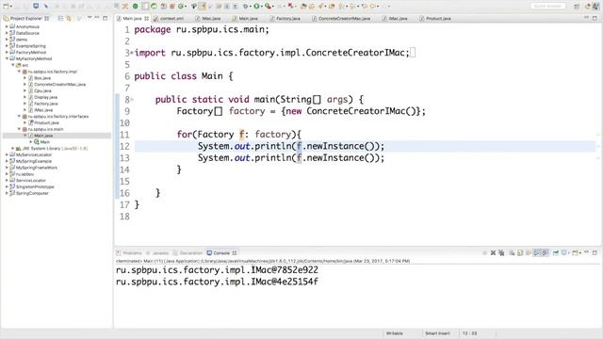
Task: Switch to the Declaration tab
Action: tap(187, 253)
